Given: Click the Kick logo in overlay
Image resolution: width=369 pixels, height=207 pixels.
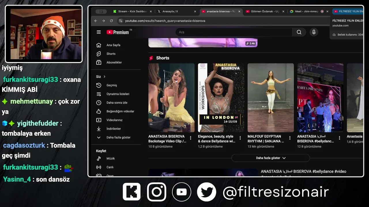Looking at the screenshot, I should point(132,191).
